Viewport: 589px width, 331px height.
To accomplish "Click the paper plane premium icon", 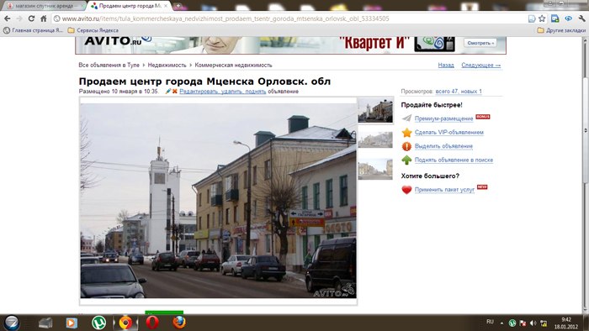I will tap(406, 118).
